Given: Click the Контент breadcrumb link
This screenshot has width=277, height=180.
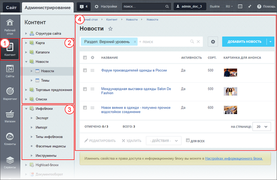Looking at the screenshot, I should pyautogui.click(x=112, y=20).
